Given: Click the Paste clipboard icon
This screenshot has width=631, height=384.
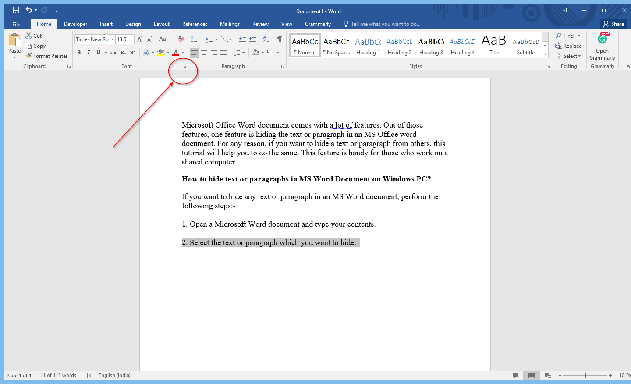Looking at the screenshot, I should click(x=14, y=40).
